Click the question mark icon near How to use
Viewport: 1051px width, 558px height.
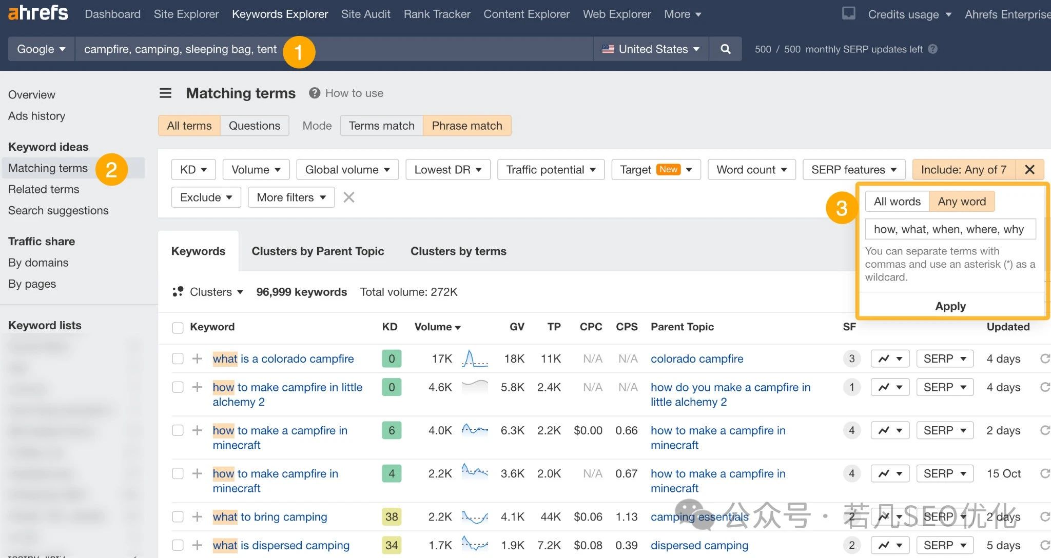click(315, 93)
